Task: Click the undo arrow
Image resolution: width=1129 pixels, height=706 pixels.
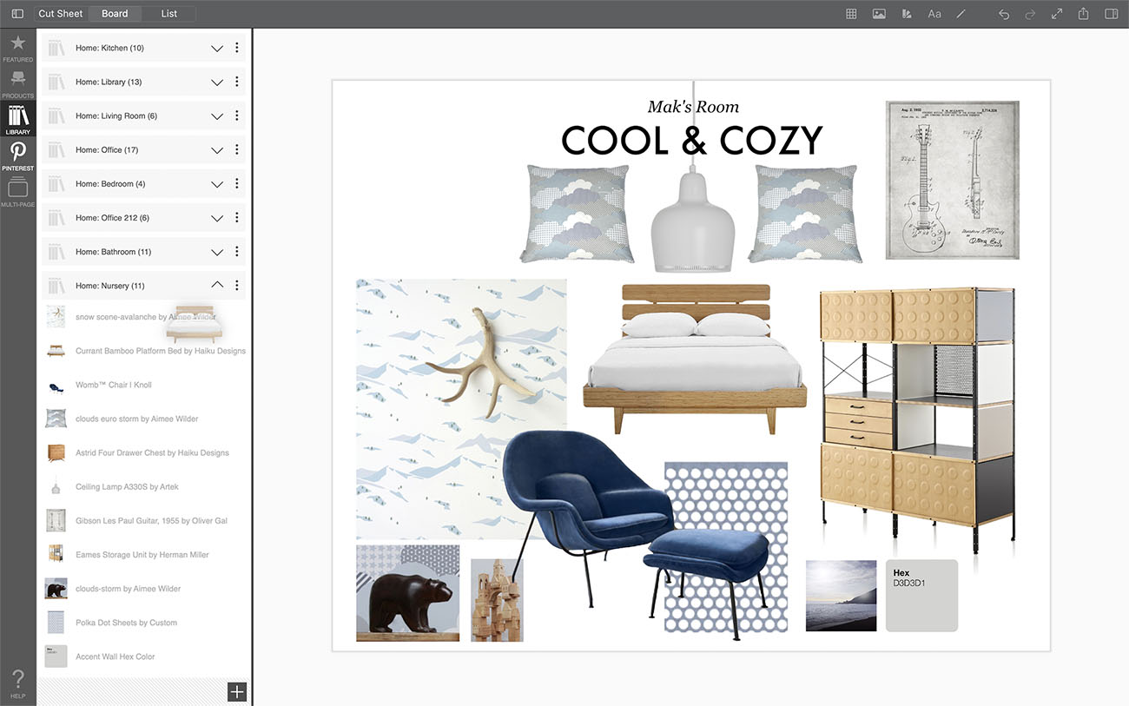Action: point(1004,14)
